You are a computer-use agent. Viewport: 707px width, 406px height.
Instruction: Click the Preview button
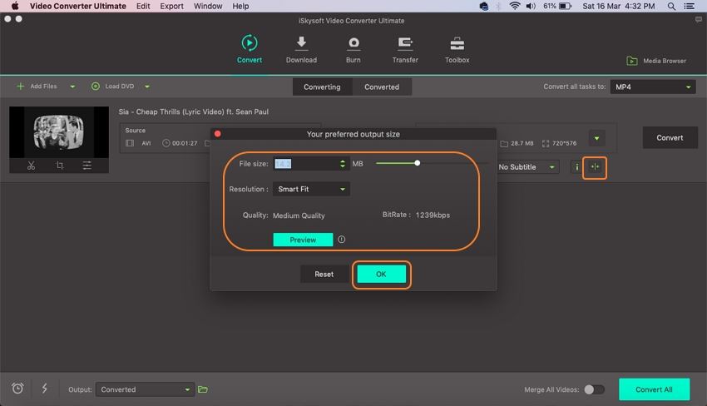(x=303, y=240)
